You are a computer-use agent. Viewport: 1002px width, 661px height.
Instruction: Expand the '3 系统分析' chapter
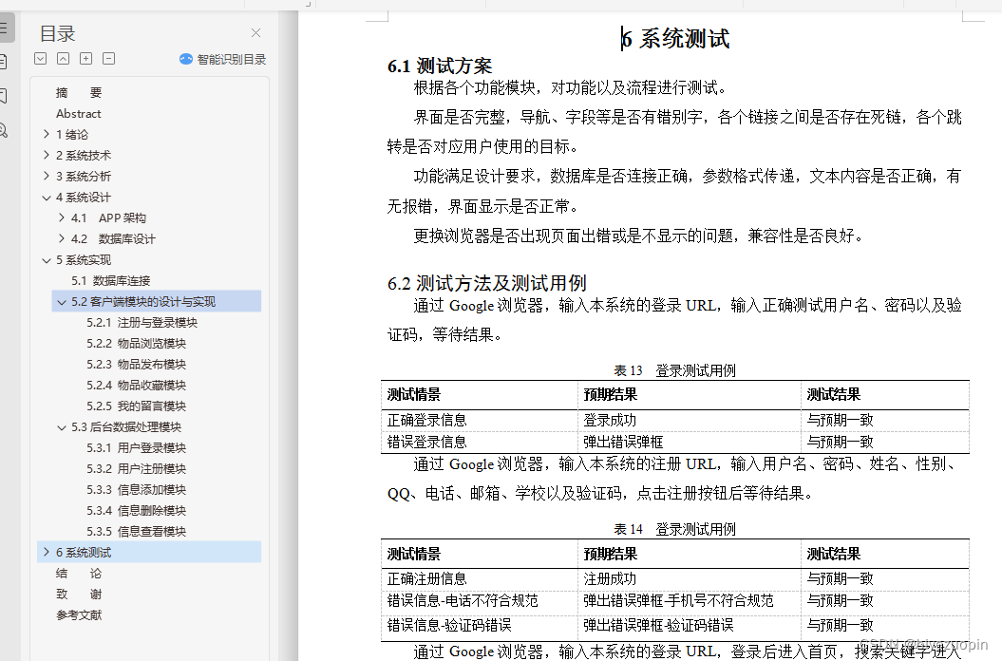tap(46, 176)
